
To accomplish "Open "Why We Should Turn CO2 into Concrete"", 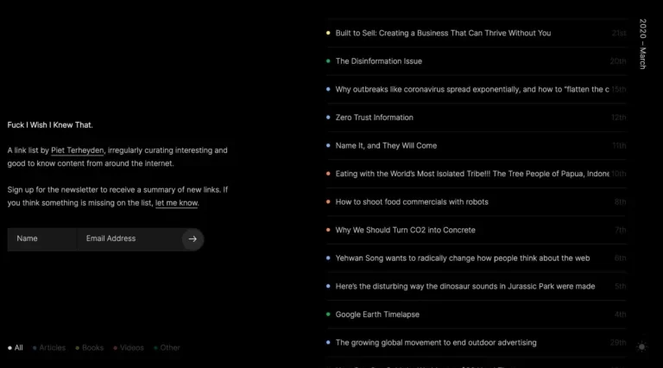I will pyautogui.click(x=405, y=231).
